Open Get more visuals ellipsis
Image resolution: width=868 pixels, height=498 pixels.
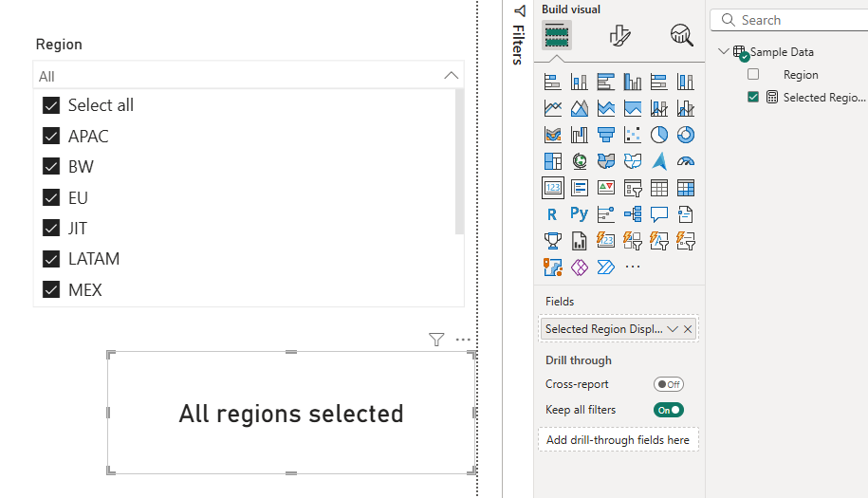[x=632, y=267]
